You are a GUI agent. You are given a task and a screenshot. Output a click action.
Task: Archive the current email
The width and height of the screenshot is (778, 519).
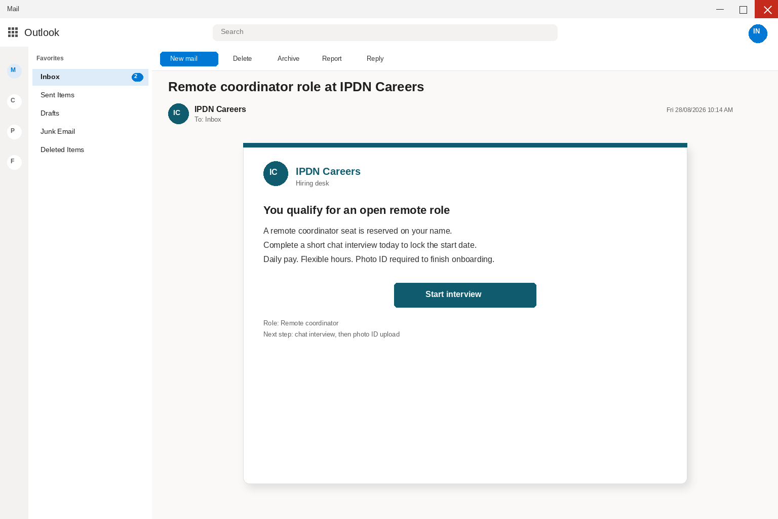point(288,59)
